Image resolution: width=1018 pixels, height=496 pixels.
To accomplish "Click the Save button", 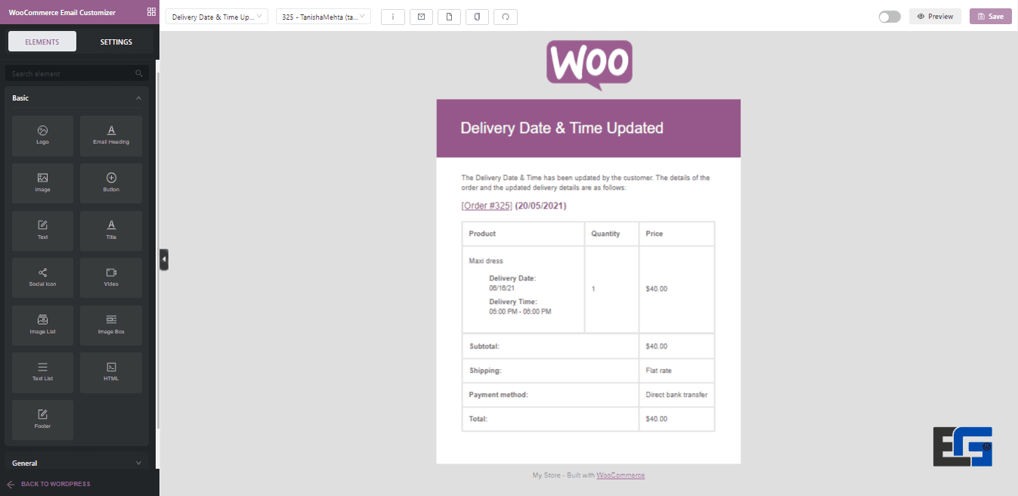I will (x=990, y=17).
